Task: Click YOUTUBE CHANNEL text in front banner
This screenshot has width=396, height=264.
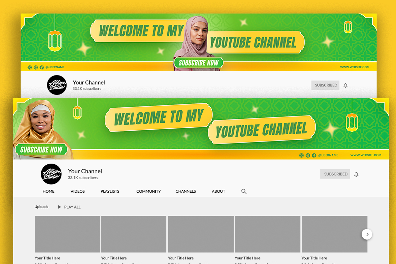Action: point(261,130)
